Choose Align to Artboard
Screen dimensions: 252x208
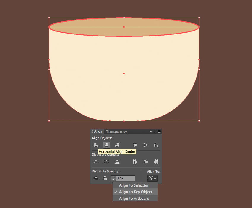coord(135,198)
